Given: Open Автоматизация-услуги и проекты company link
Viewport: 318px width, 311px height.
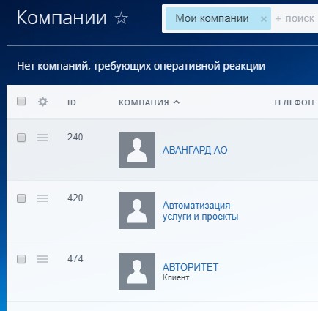Looking at the screenshot, I should point(200,211).
